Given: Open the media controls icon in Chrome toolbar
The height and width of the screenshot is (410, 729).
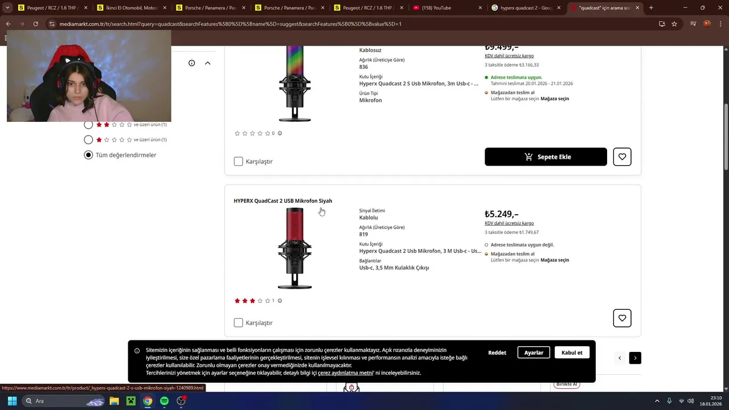Looking at the screenshot, I should click(x=693, y=24).
